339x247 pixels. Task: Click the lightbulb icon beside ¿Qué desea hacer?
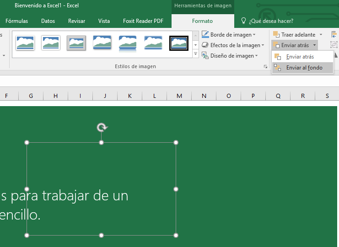point(243,21)
